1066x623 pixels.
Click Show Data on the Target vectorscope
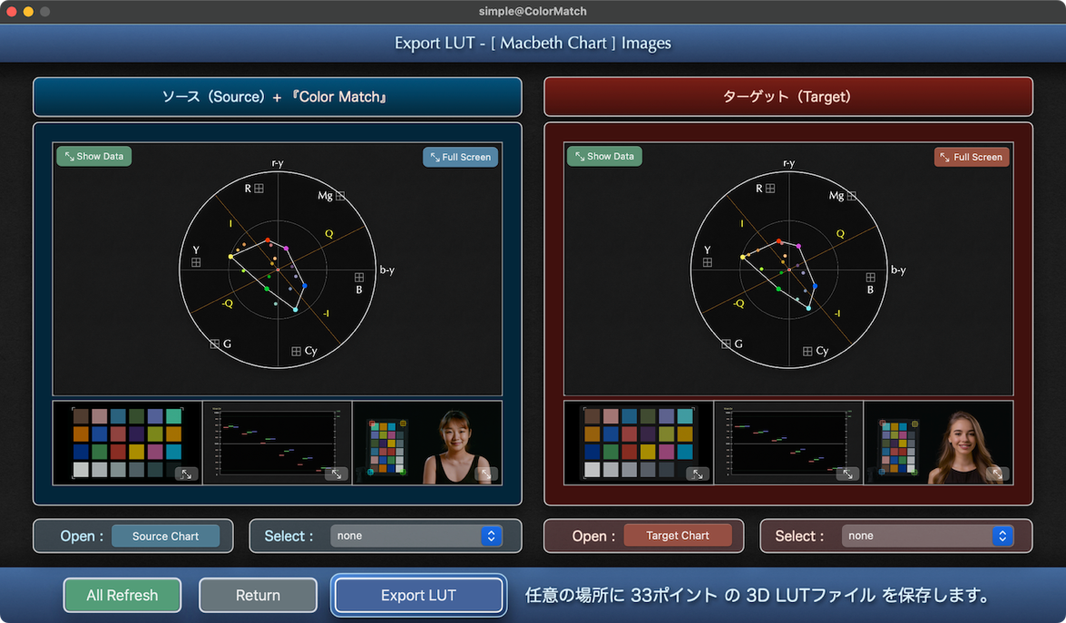pyautogui.click(x=604, y=156)
